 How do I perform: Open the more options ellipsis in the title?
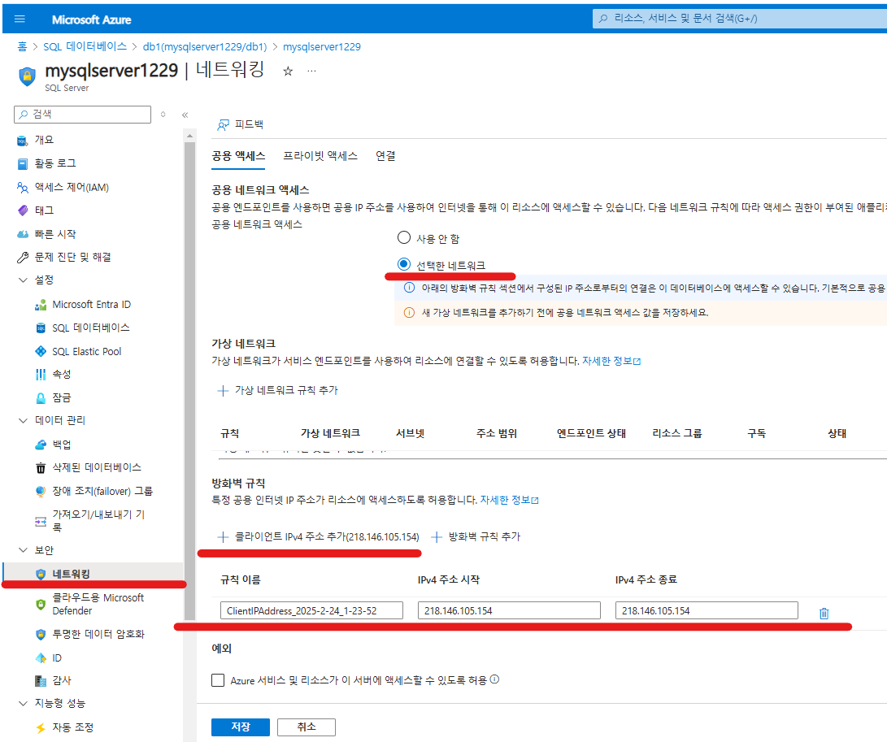(311, 72)
